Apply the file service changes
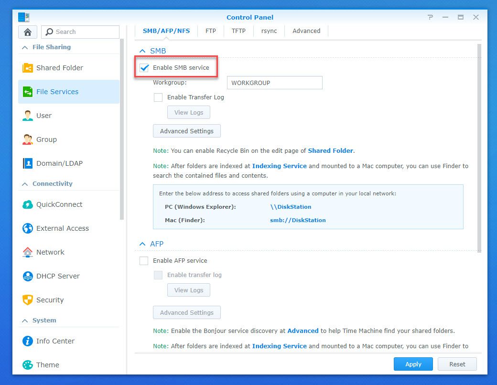This screenshot has height=385, width=497. (x=413, y=364)
